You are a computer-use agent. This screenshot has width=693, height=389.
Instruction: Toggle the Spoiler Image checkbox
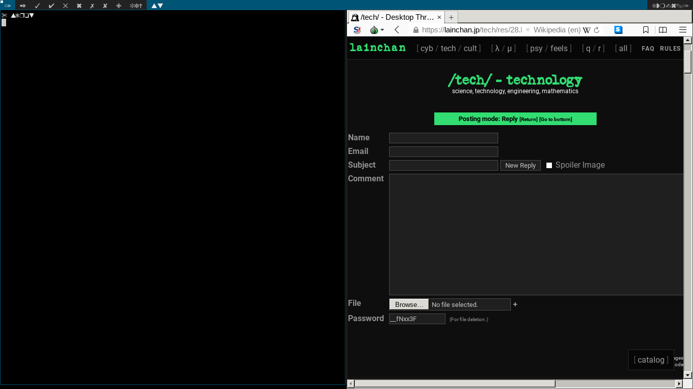[549, 165]
